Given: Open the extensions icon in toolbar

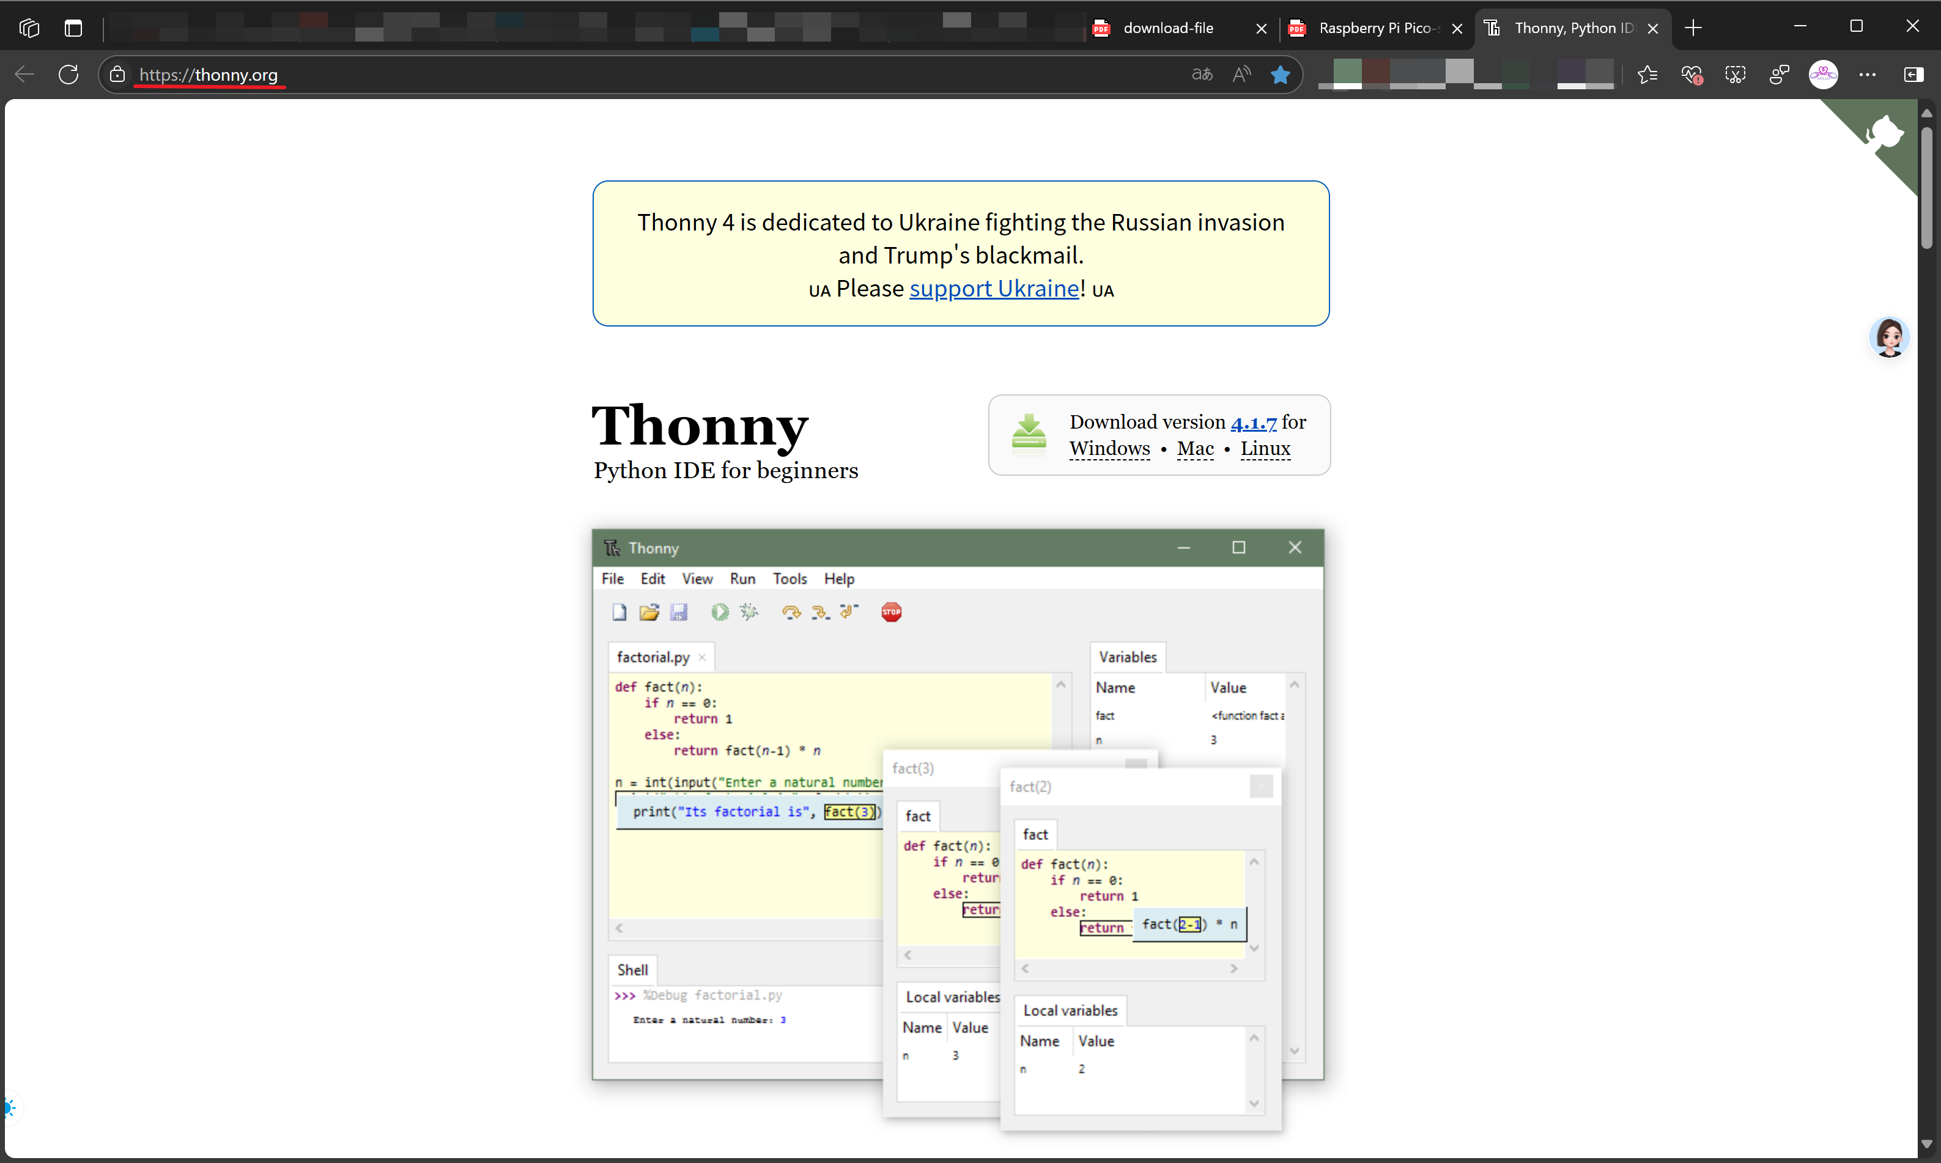Looking at the screenshot, I should coord(1779,75).
